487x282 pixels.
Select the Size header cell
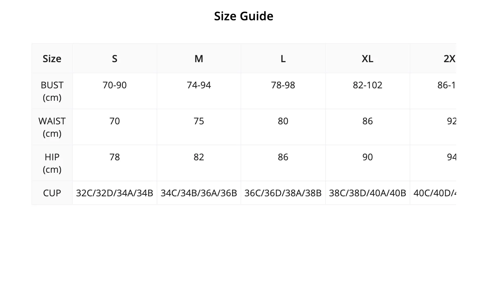52,59
